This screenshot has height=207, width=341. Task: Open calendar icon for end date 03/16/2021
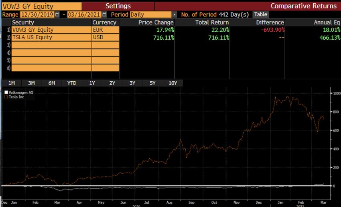click(104, 14)
